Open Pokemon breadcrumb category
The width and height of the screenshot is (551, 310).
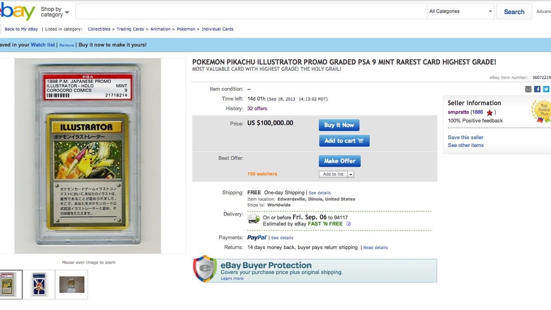(x=186, y=29)
